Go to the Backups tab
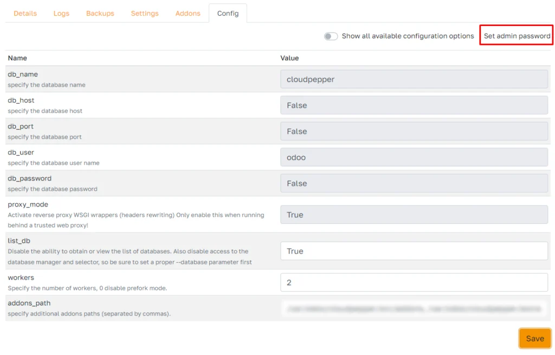The height and width of the screenshot is (355, 555). tap(100, 14)
